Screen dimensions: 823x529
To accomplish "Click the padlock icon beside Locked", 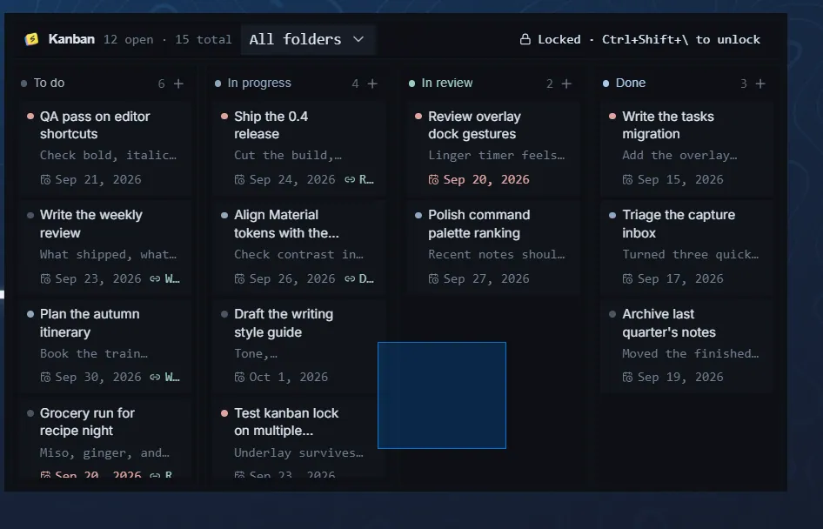I will pyautogui.click(x=525, y=39).
